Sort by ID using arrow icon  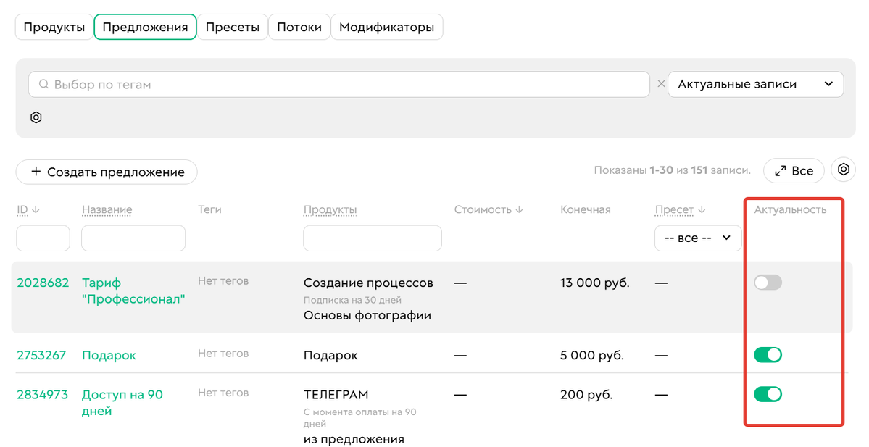tap(36, 210)
